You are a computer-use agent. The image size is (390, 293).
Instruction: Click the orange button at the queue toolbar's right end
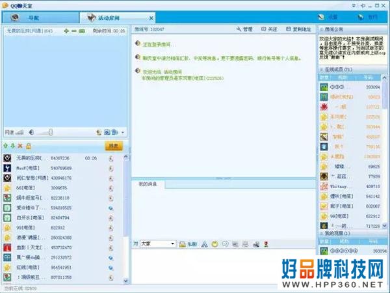[114, 146]
